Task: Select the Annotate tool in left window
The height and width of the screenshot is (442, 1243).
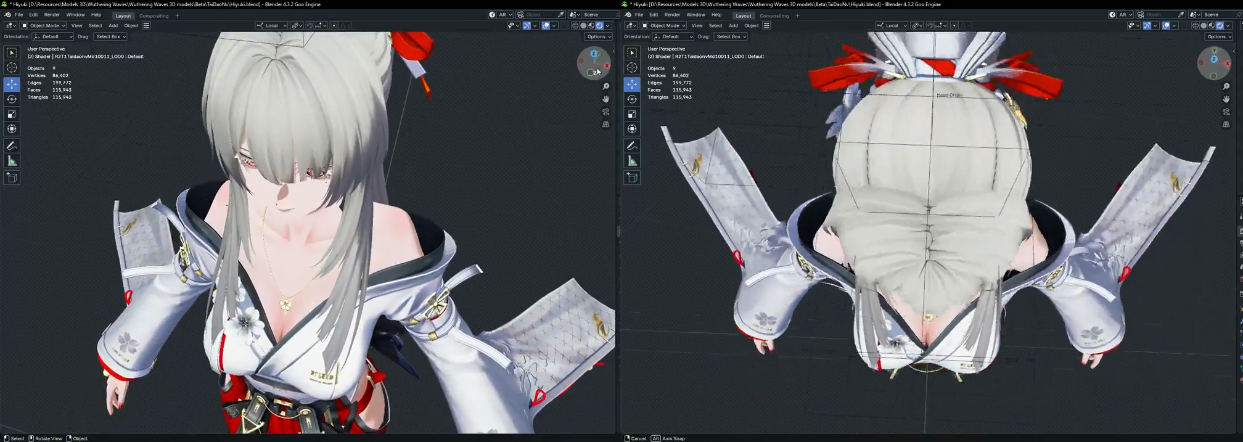Action: coord(12,146)
